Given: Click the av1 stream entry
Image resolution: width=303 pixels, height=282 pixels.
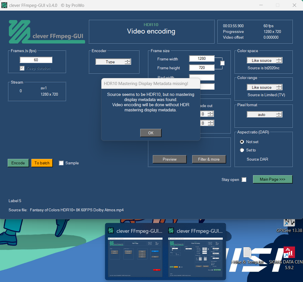Looking at the screenshot, I should point(44,88).
